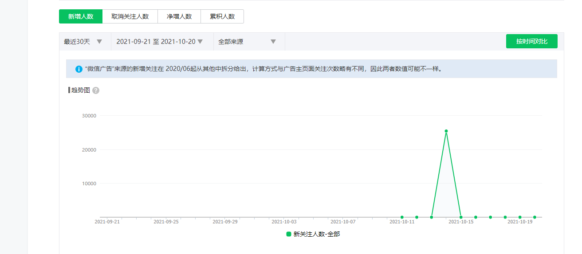The height and width of the screenshot is (254, 582).
Task: View the 累积人数 tab
Action: [x=222, y=16]
